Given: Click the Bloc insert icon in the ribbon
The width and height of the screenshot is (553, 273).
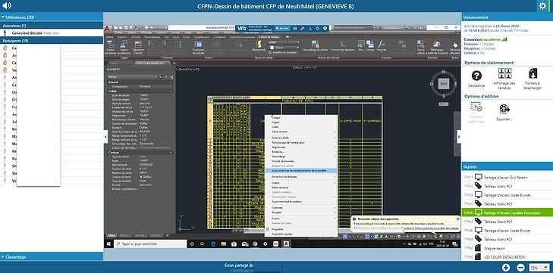Looking at the screenshot, I should (x=361, y=45).
